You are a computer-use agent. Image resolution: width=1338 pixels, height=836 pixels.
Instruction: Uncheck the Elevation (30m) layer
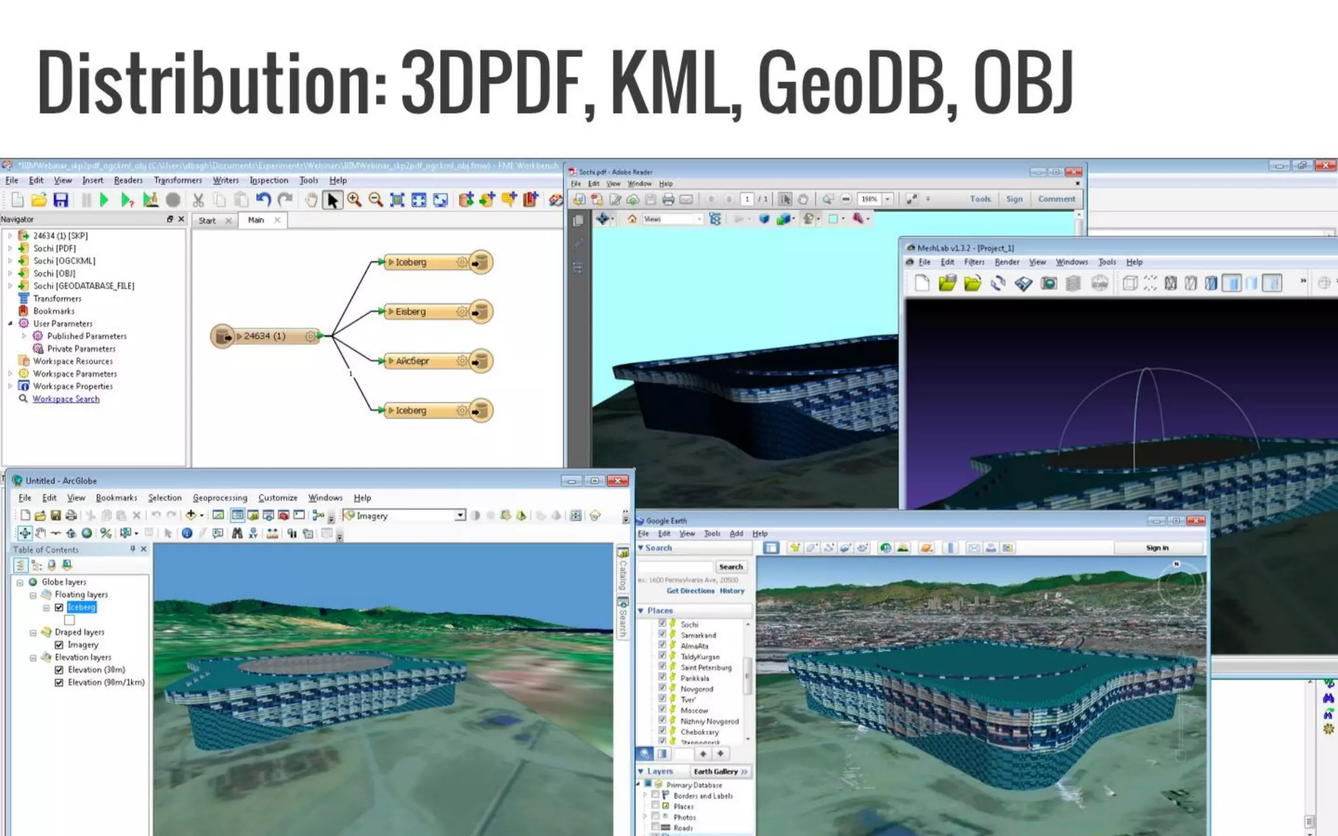[59, 670]
